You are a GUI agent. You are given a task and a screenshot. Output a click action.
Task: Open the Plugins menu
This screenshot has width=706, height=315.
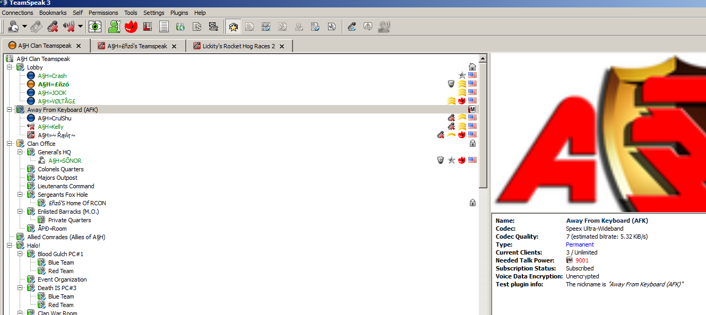pos(179,13)
